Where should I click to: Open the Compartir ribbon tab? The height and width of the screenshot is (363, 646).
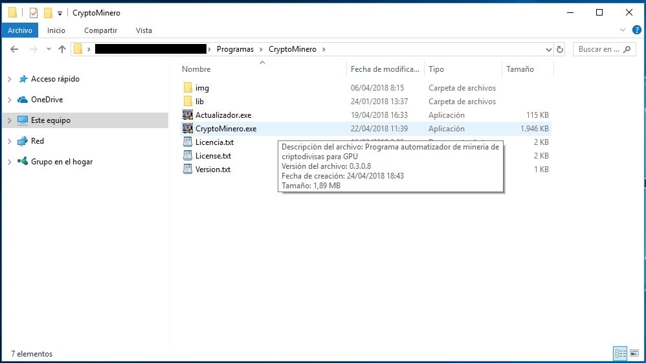pos(100,30)
